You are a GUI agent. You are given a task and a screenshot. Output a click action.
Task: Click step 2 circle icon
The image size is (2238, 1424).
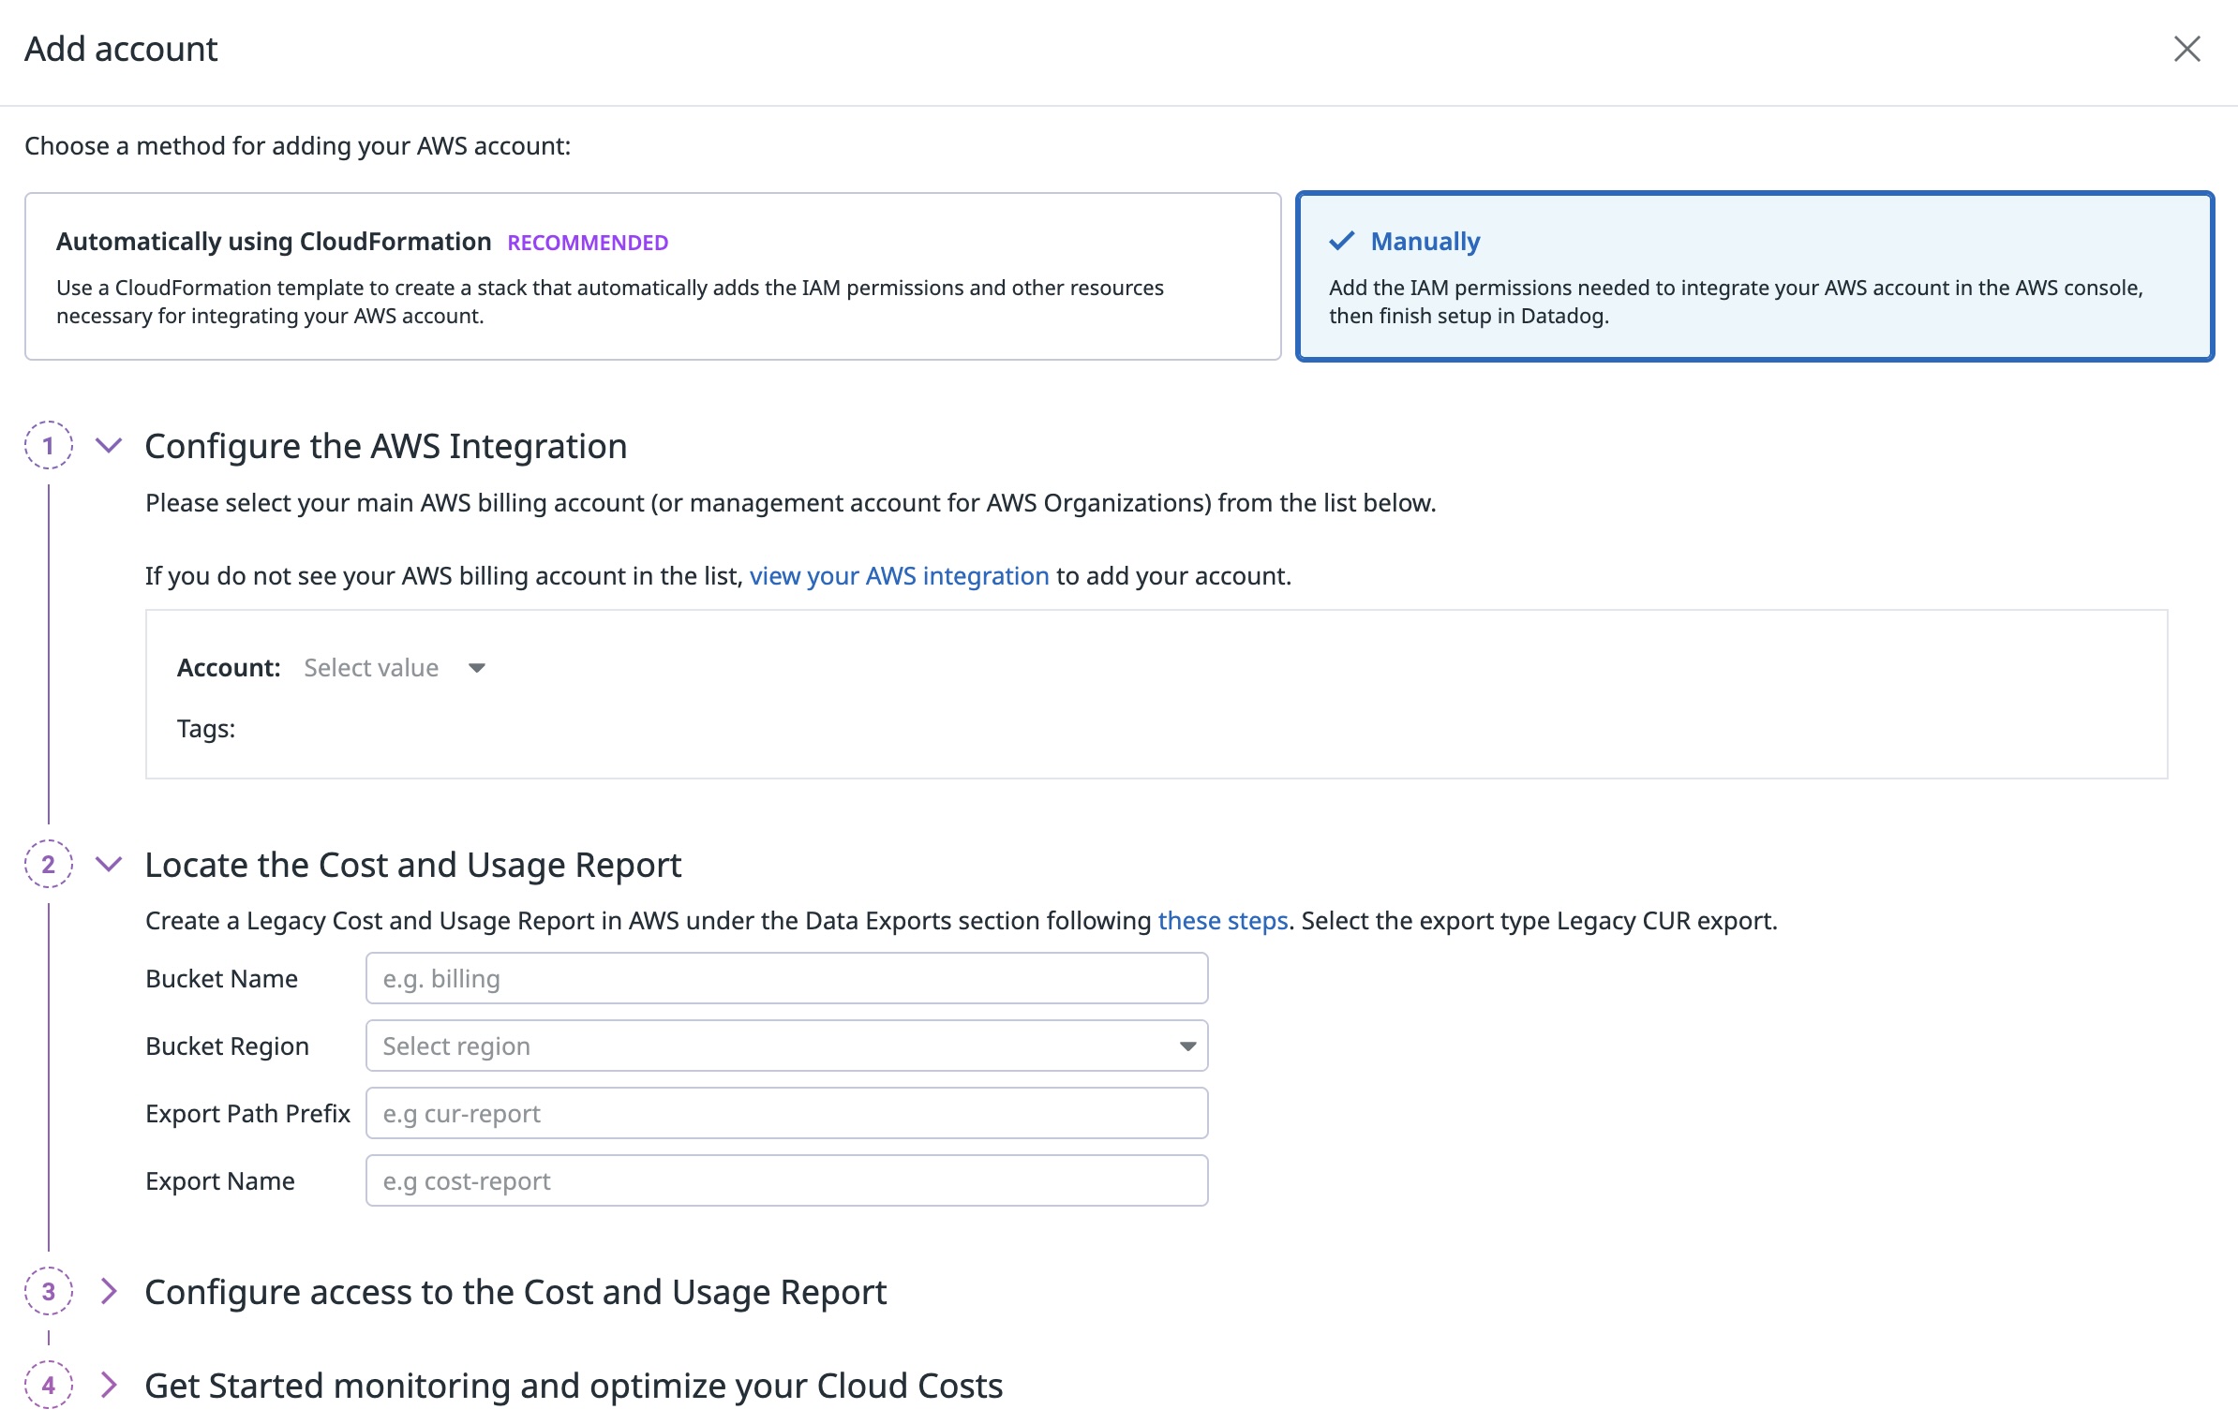(x=49, y=864)
